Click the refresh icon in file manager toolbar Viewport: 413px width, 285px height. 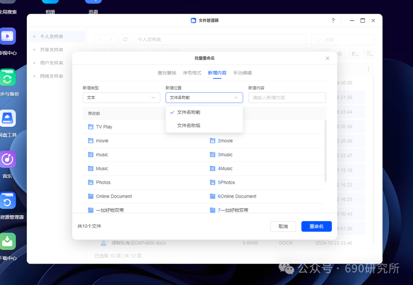[125, 39]
